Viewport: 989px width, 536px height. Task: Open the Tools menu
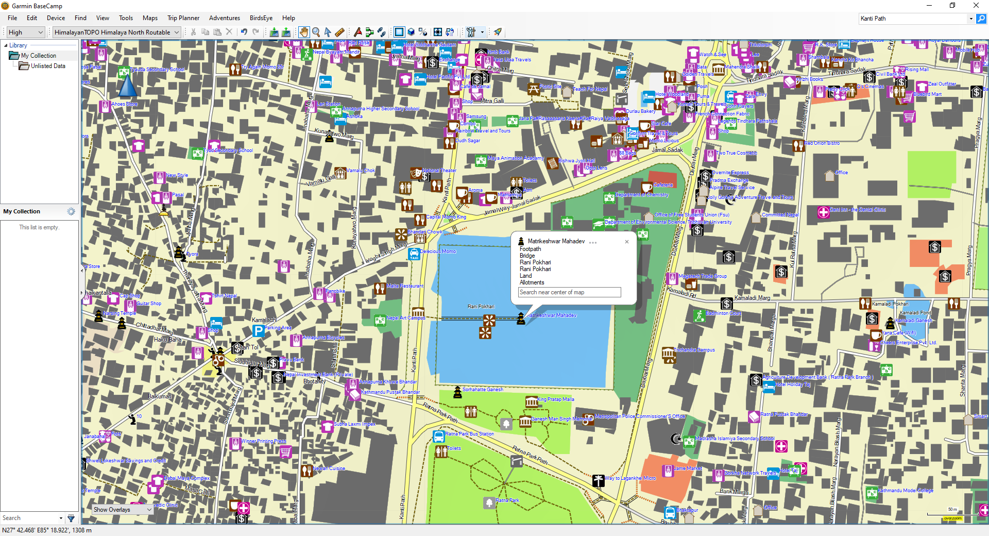click(126, 18)
